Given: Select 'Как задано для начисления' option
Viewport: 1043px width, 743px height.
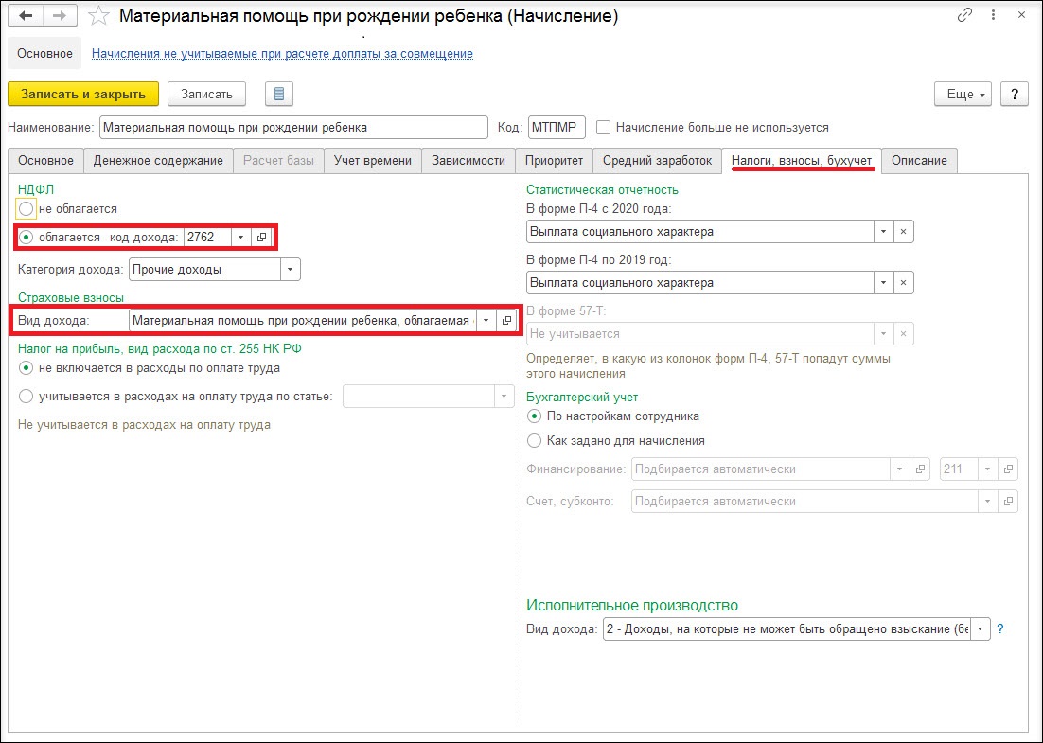Looking at the screenshot, I should [534, 440].
